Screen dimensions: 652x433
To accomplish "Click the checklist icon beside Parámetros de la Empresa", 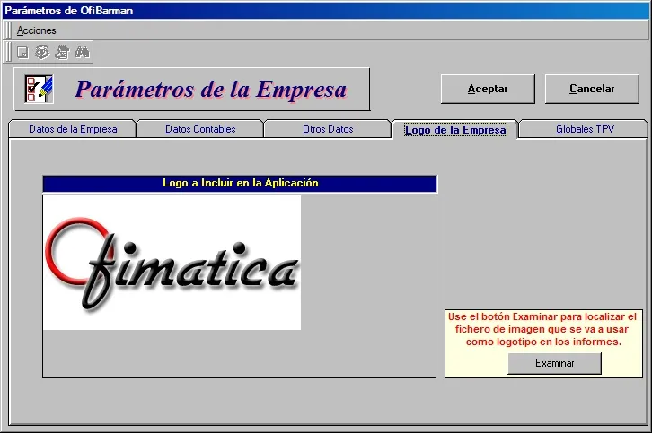I will [x=39, y=90].
